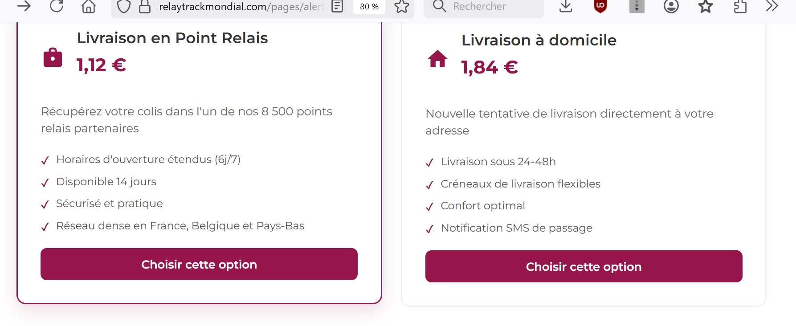The image size is (796, 326).
Task: Open the tracking protection shield icon
Action: [123, 7]
